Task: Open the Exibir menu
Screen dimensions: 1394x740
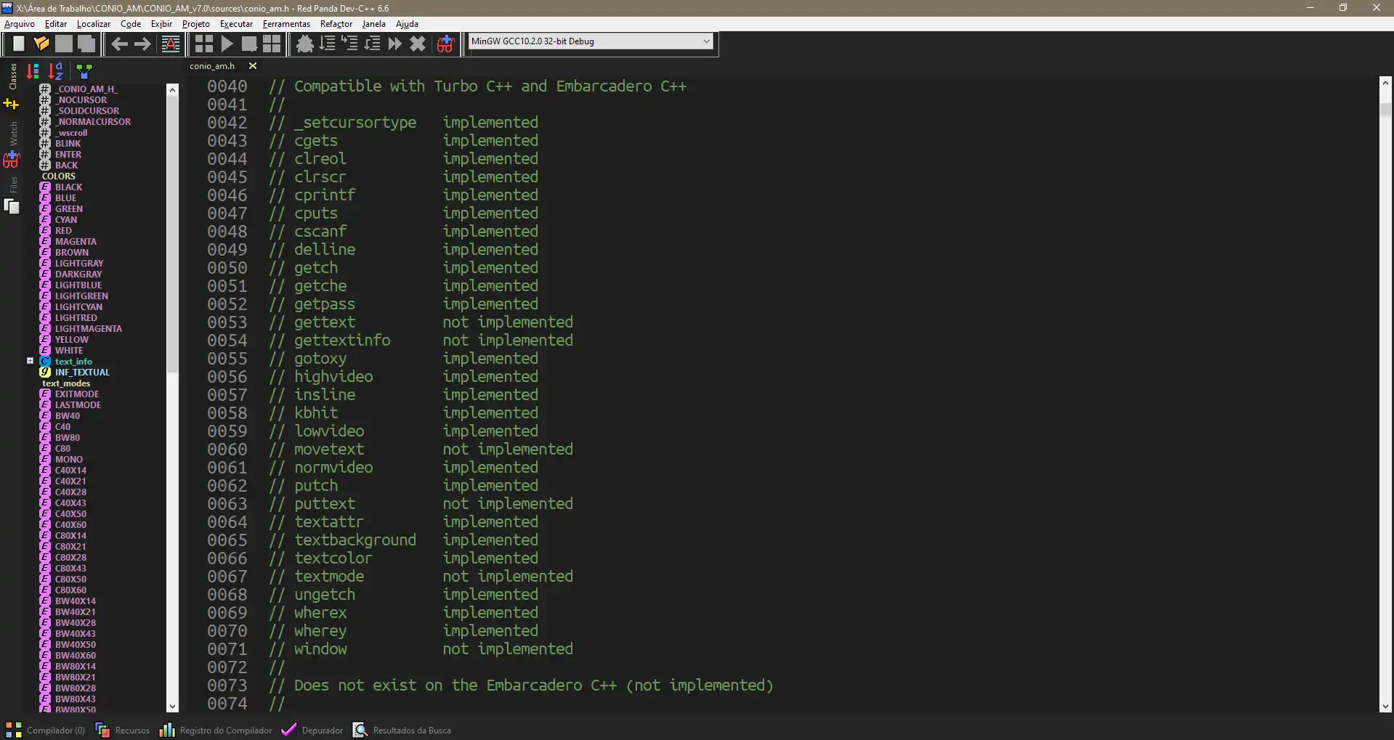Action: [x=161, y=24]
